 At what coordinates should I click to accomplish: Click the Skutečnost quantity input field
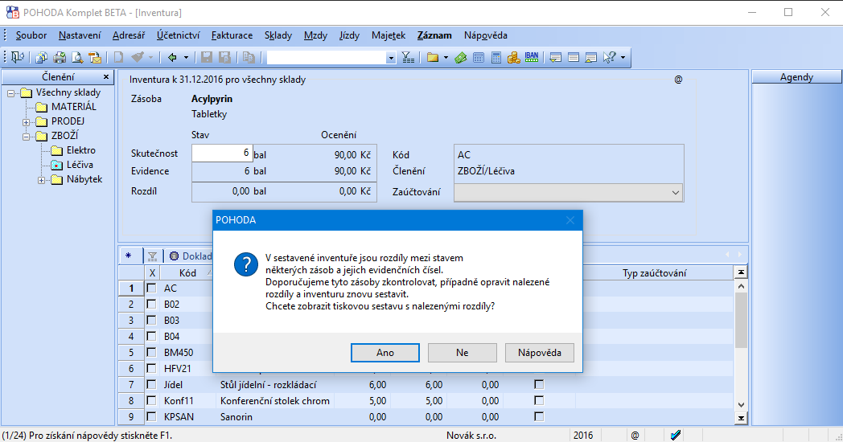(222, 153)
